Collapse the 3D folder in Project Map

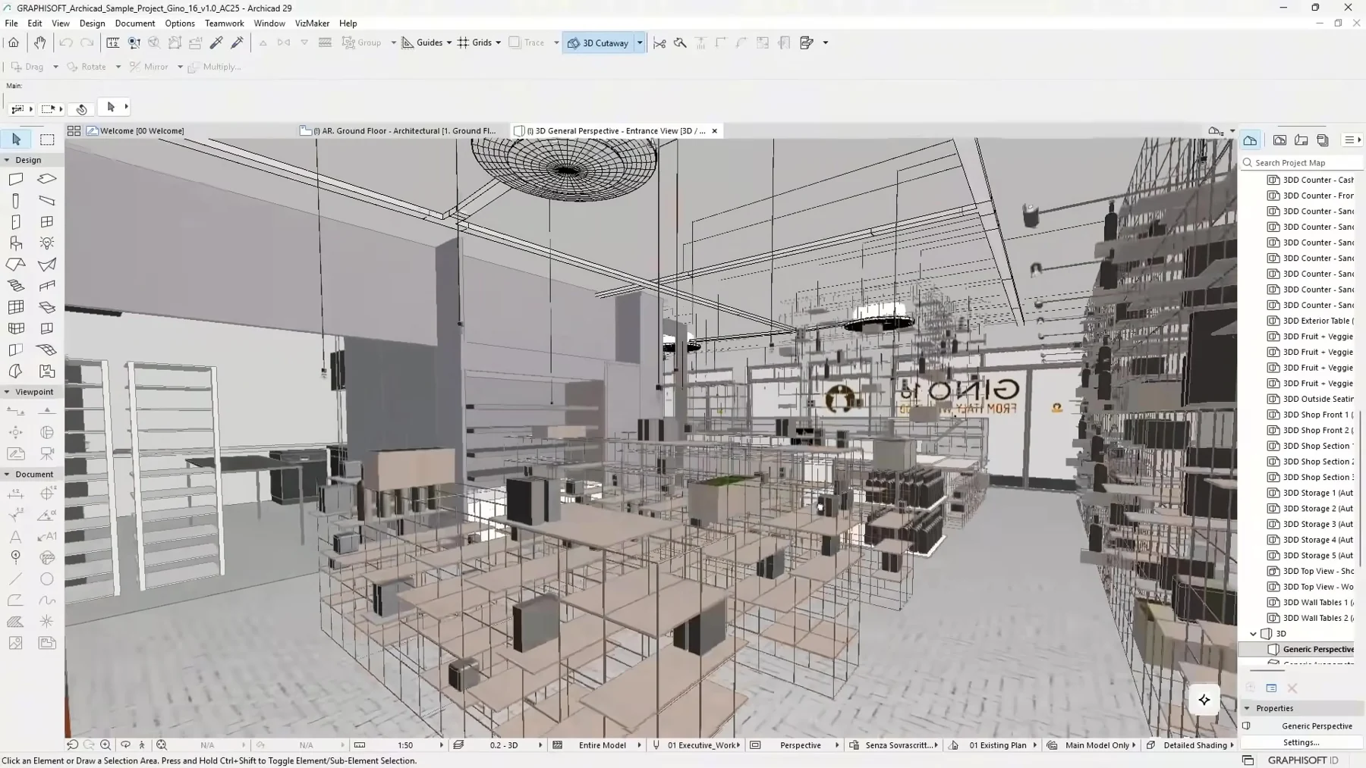[1253, 634]
